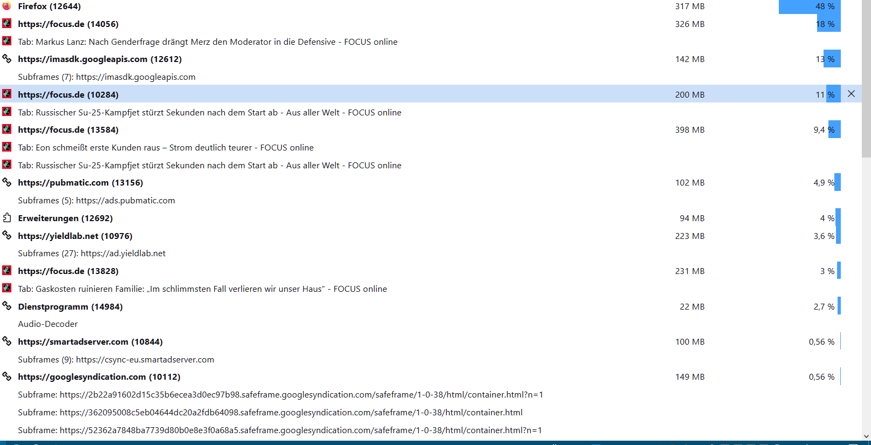Click the 18 % CPU value of focus.de (14056)
The image size is (871, 445).
tap(825, 24)
